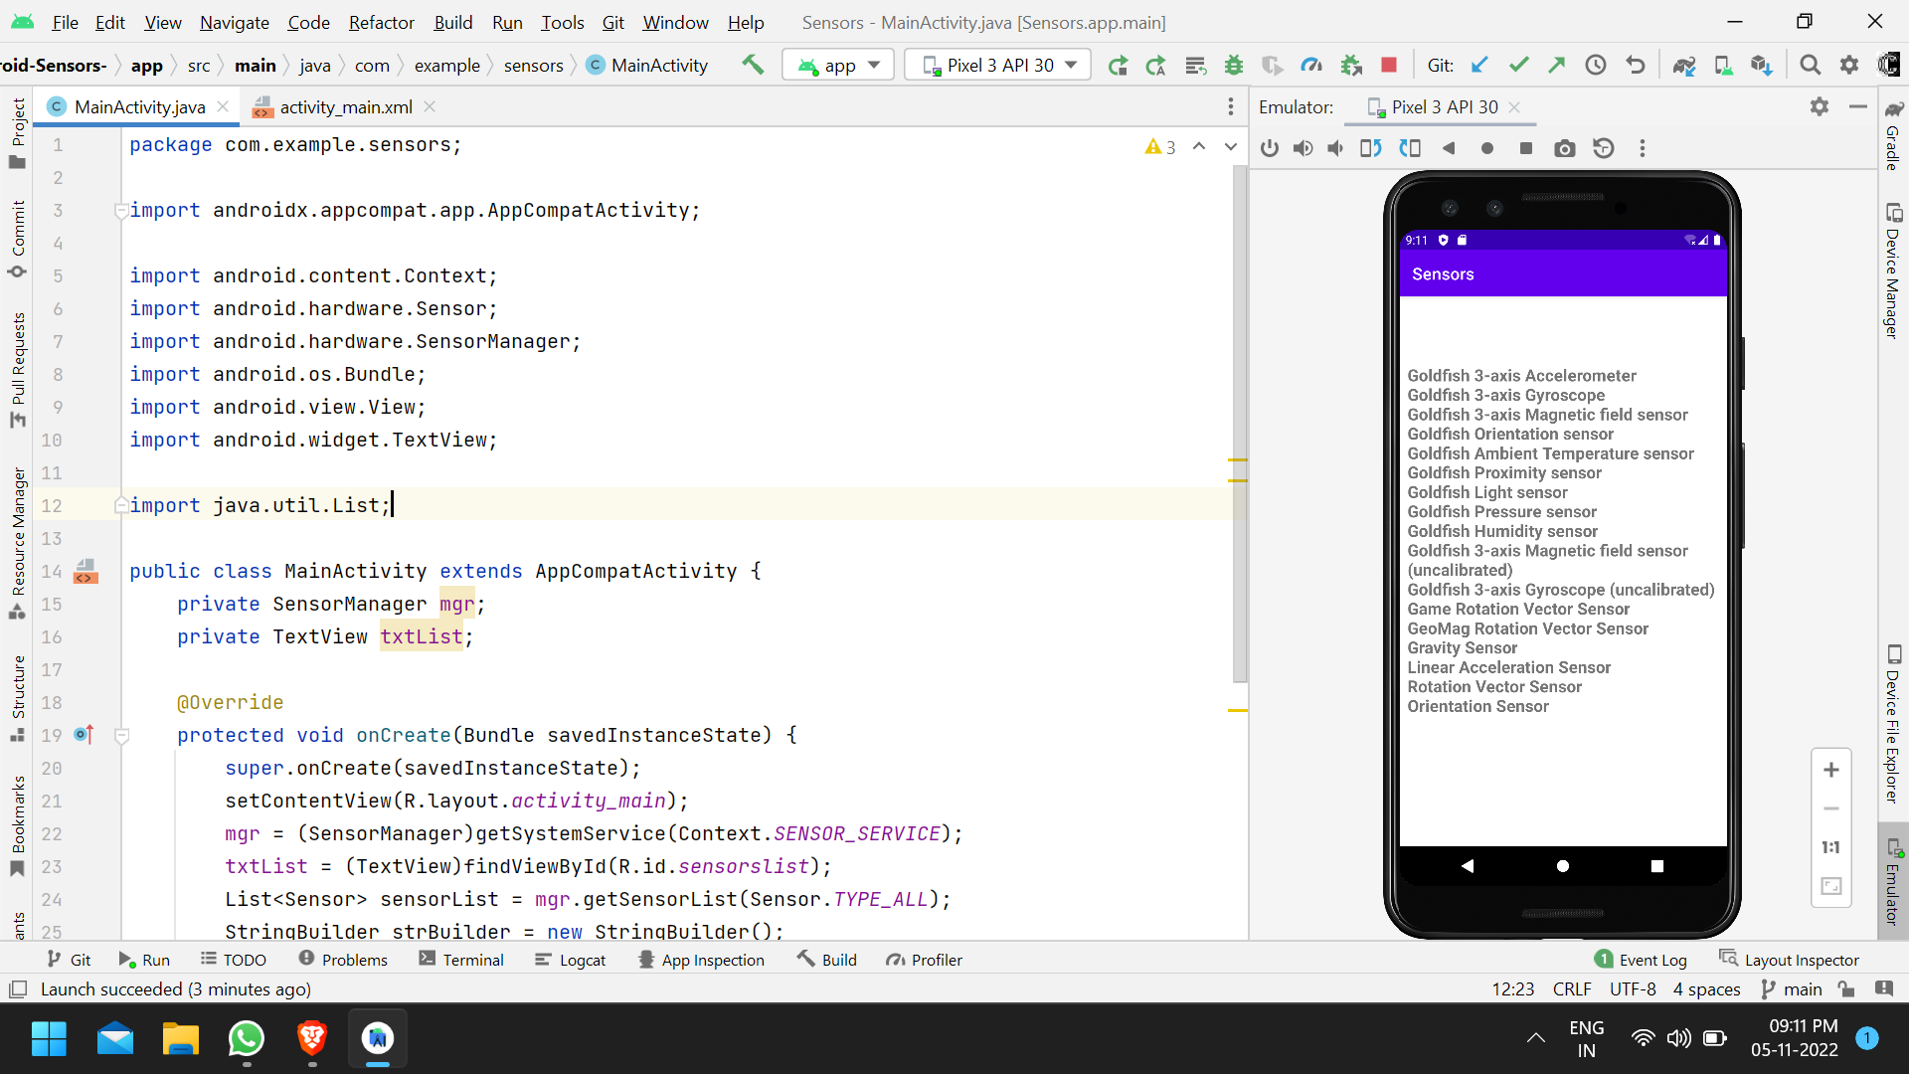The image size is (1909, 1074).
Task: Open the Refactor menu
Action: click(381, 22)
